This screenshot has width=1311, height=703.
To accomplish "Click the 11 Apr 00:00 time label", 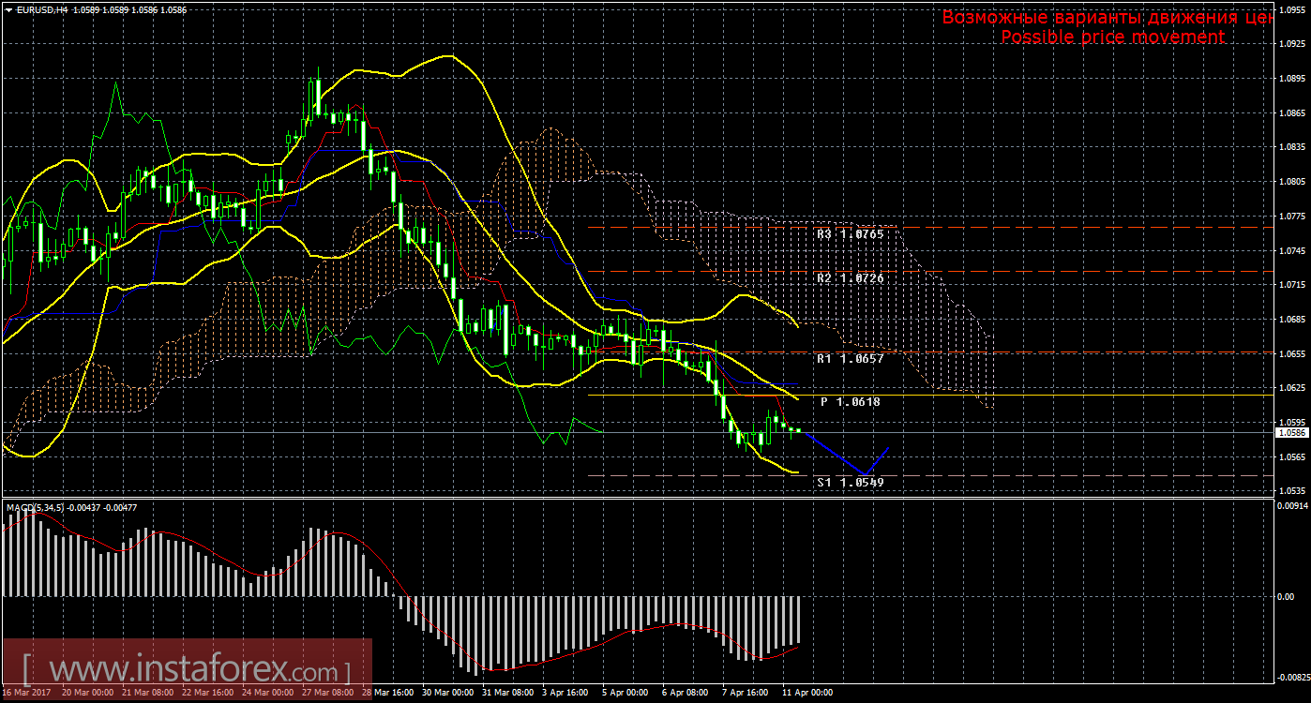I will pos(808,693).
